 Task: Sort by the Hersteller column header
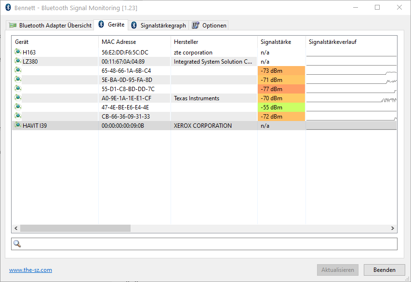(x=214, y=42)
